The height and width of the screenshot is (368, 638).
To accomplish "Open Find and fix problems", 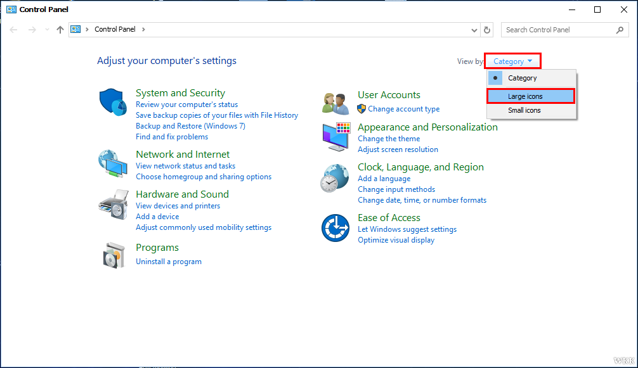I will click(x=172, y=137).
